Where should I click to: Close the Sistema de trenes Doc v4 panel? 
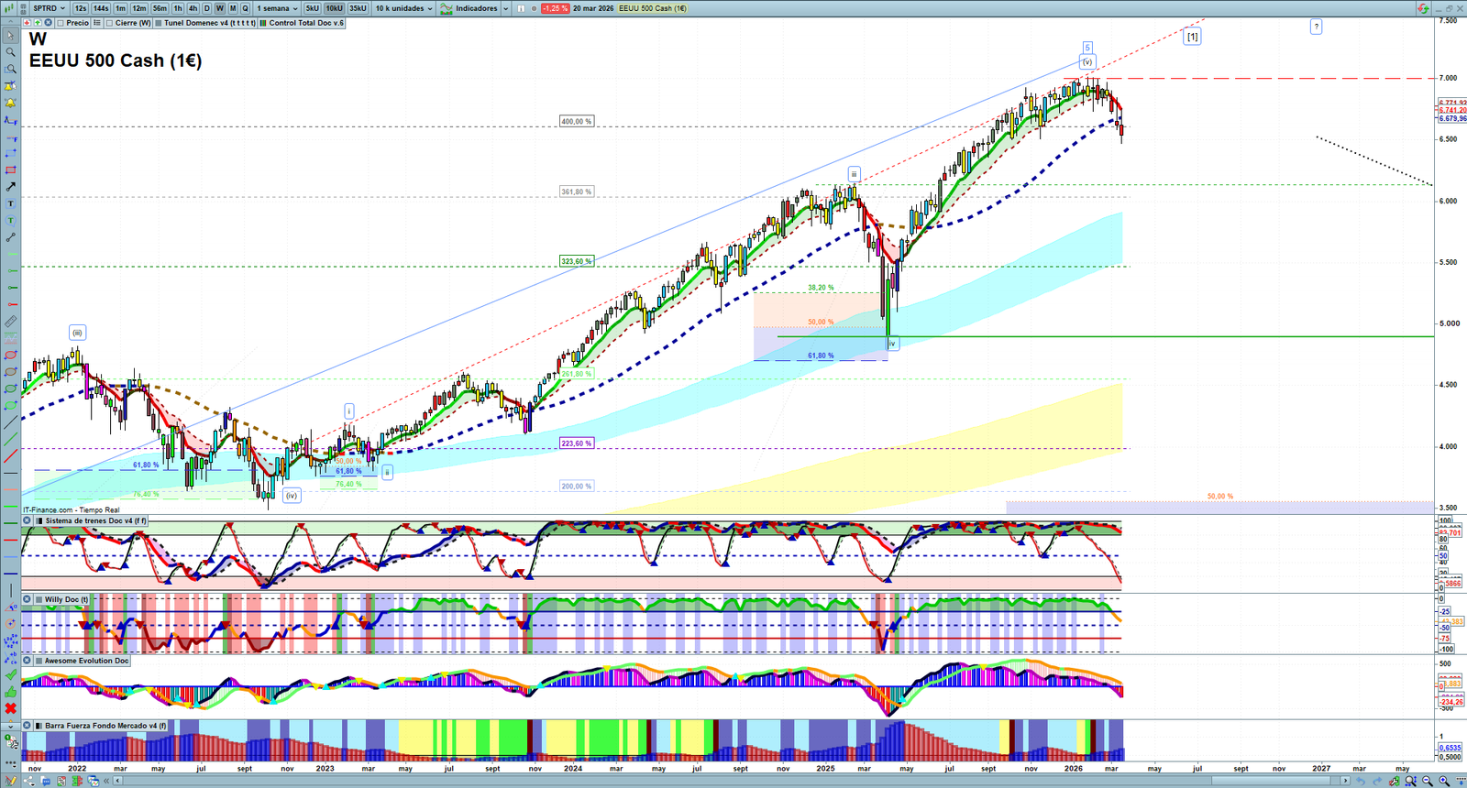point(27,520)
